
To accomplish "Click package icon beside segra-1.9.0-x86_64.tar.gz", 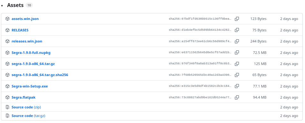I will click(7, 64).
